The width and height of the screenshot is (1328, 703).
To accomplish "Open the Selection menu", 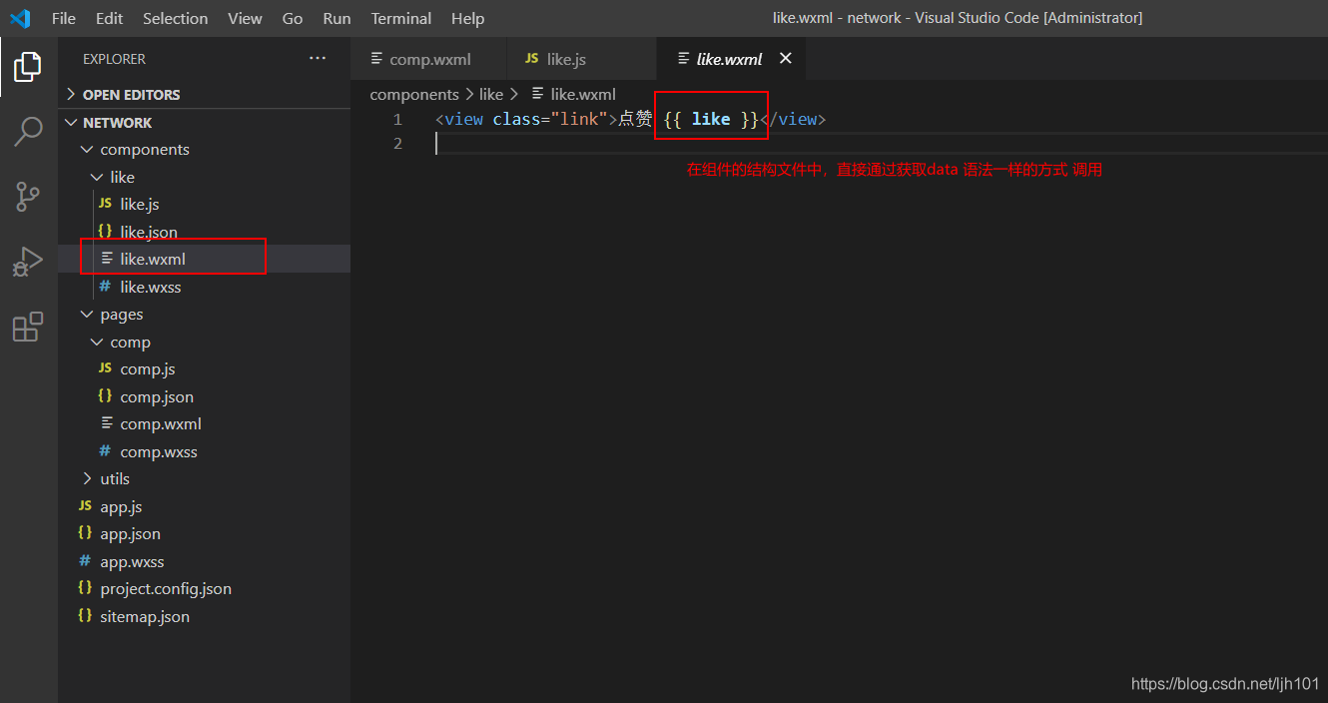I will pyautogui.click(x=176, y=18).
